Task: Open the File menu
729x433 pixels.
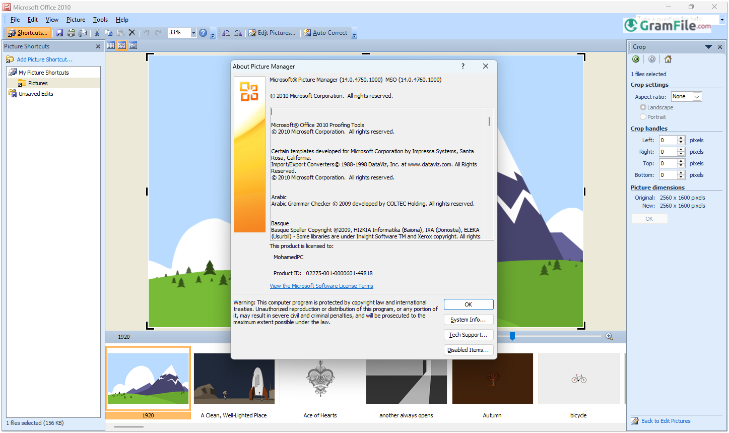Action: (15, 20)
